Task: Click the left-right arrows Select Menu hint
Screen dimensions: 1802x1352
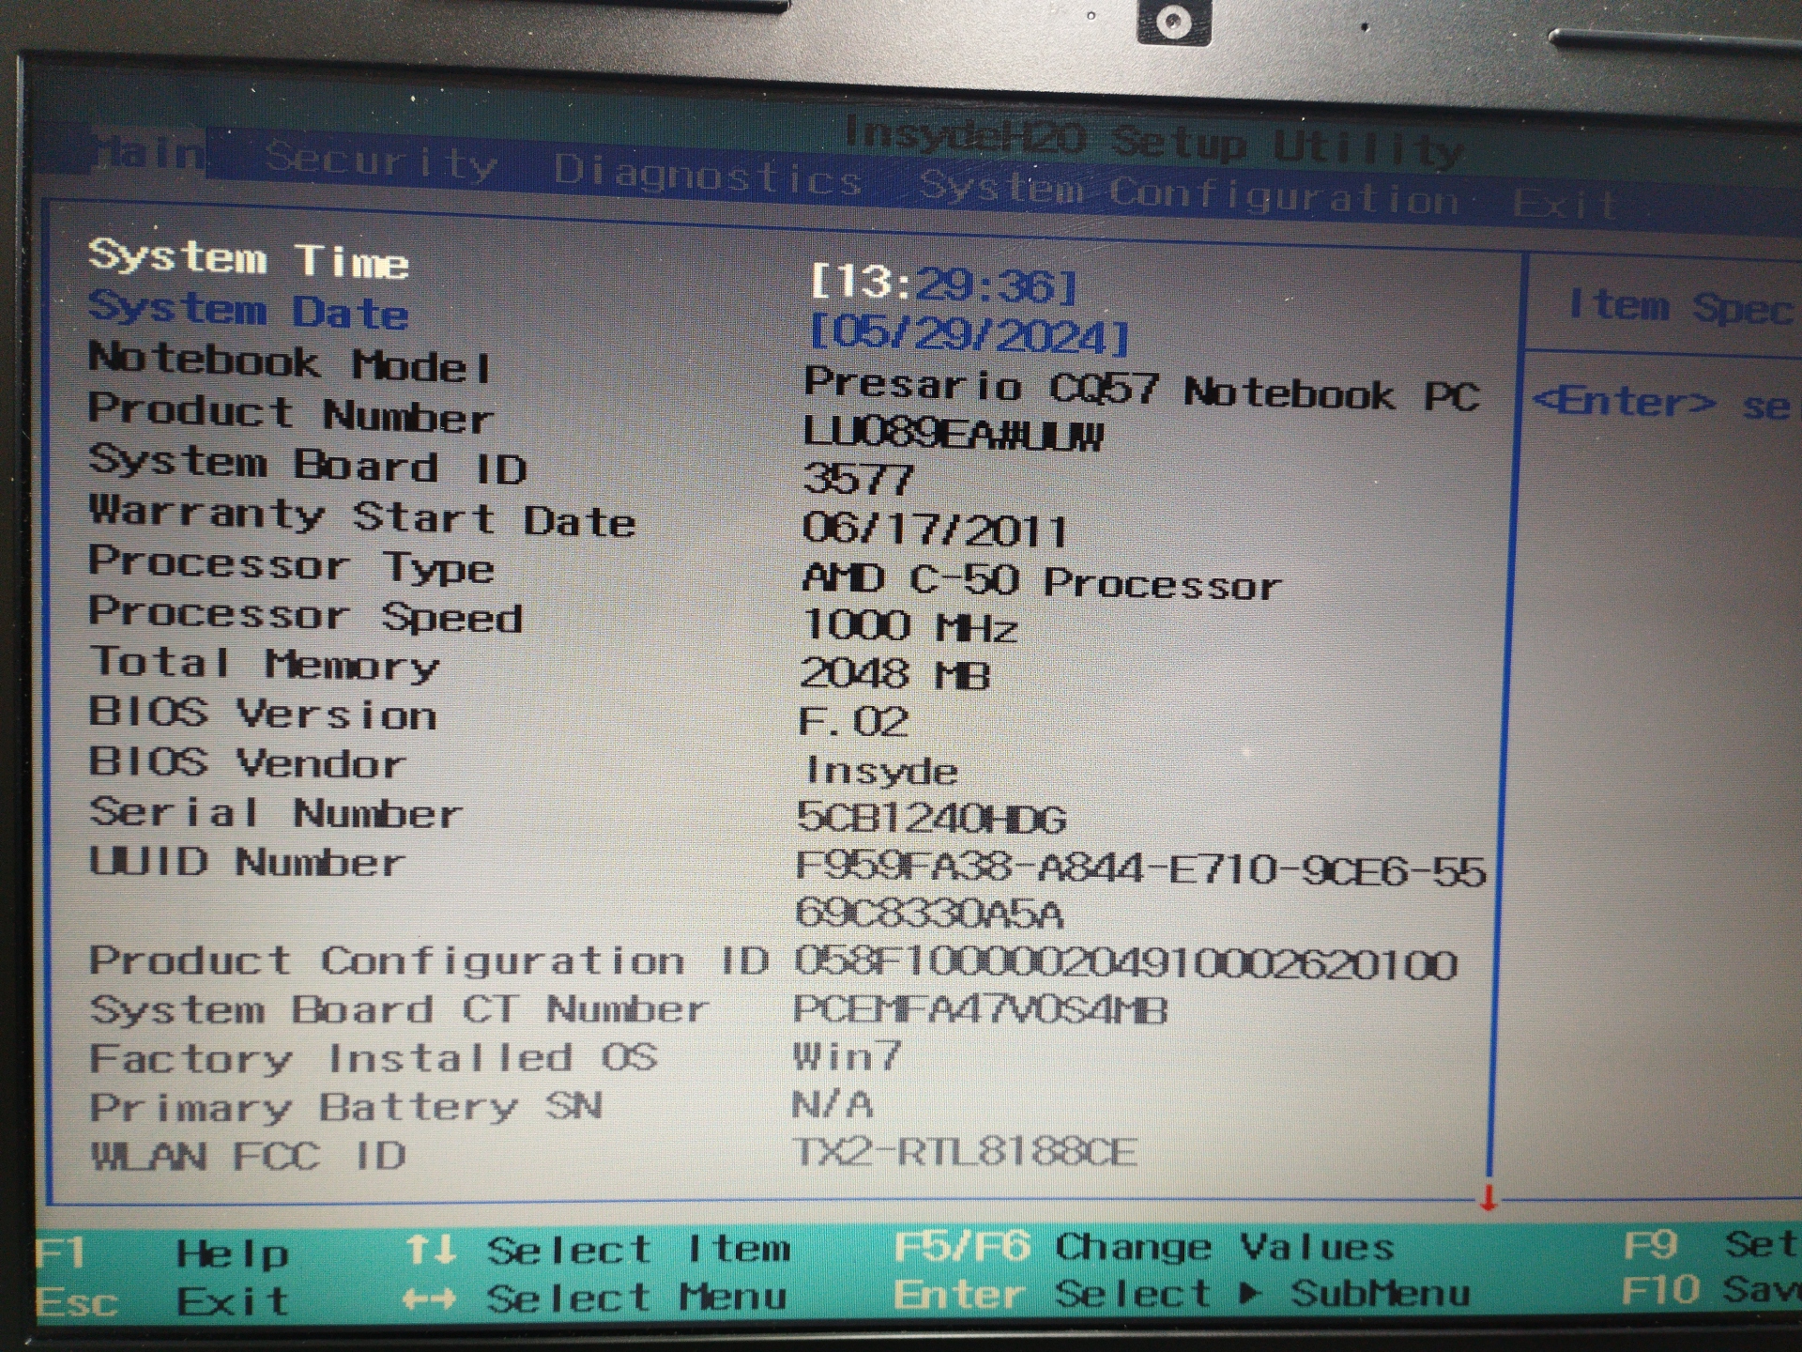Action: [595, 1298]
